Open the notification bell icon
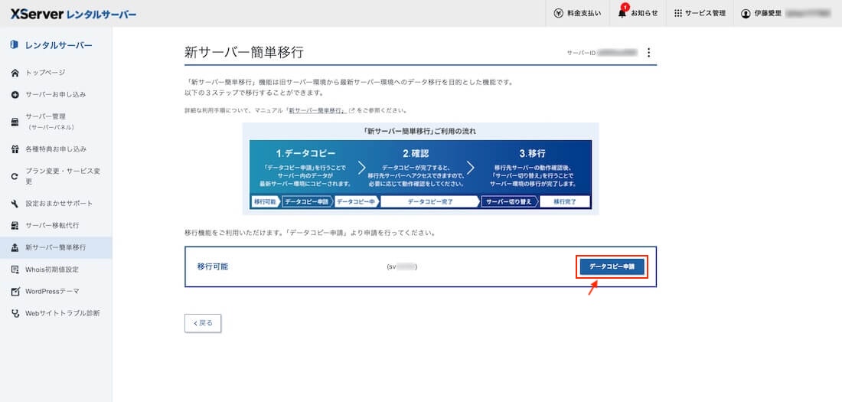Screen dimensions: 842x402 (622, 12)
